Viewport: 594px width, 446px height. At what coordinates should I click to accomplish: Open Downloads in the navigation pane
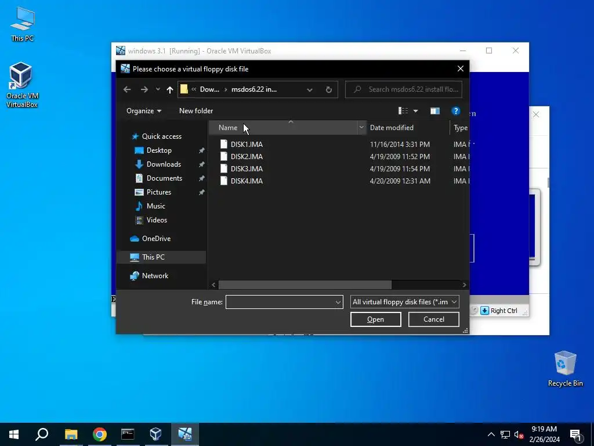pyautogui.click(x=164, y=164)
